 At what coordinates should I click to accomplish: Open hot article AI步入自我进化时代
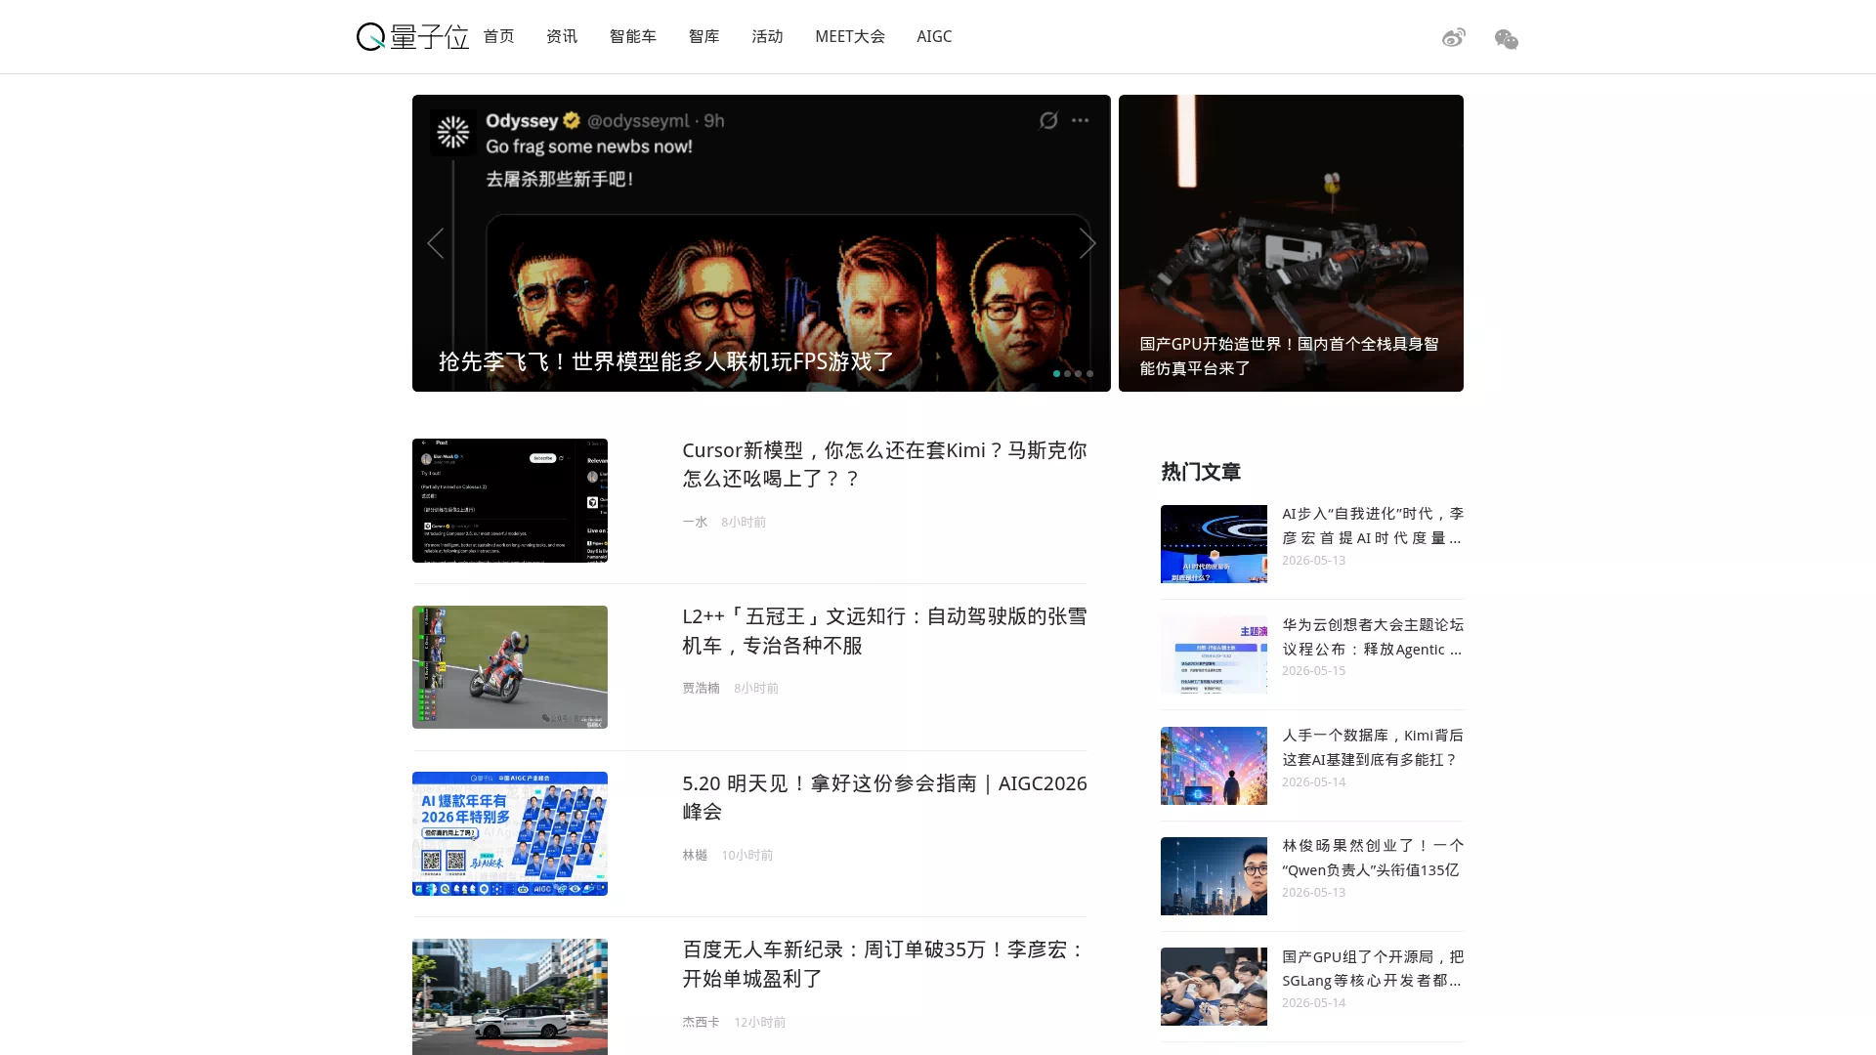pyautogui.click(x=1373, y=526)
